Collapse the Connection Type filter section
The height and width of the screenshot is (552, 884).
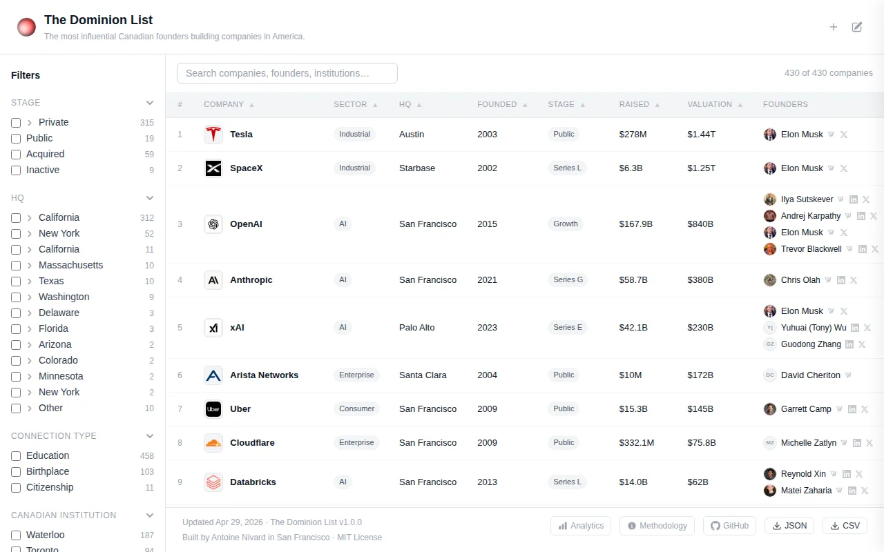click(x=150, y=436)
